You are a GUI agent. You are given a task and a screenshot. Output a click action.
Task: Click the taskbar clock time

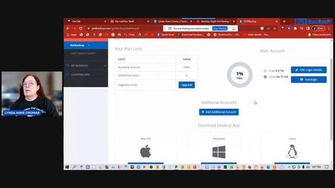click(x=317, y=167)
